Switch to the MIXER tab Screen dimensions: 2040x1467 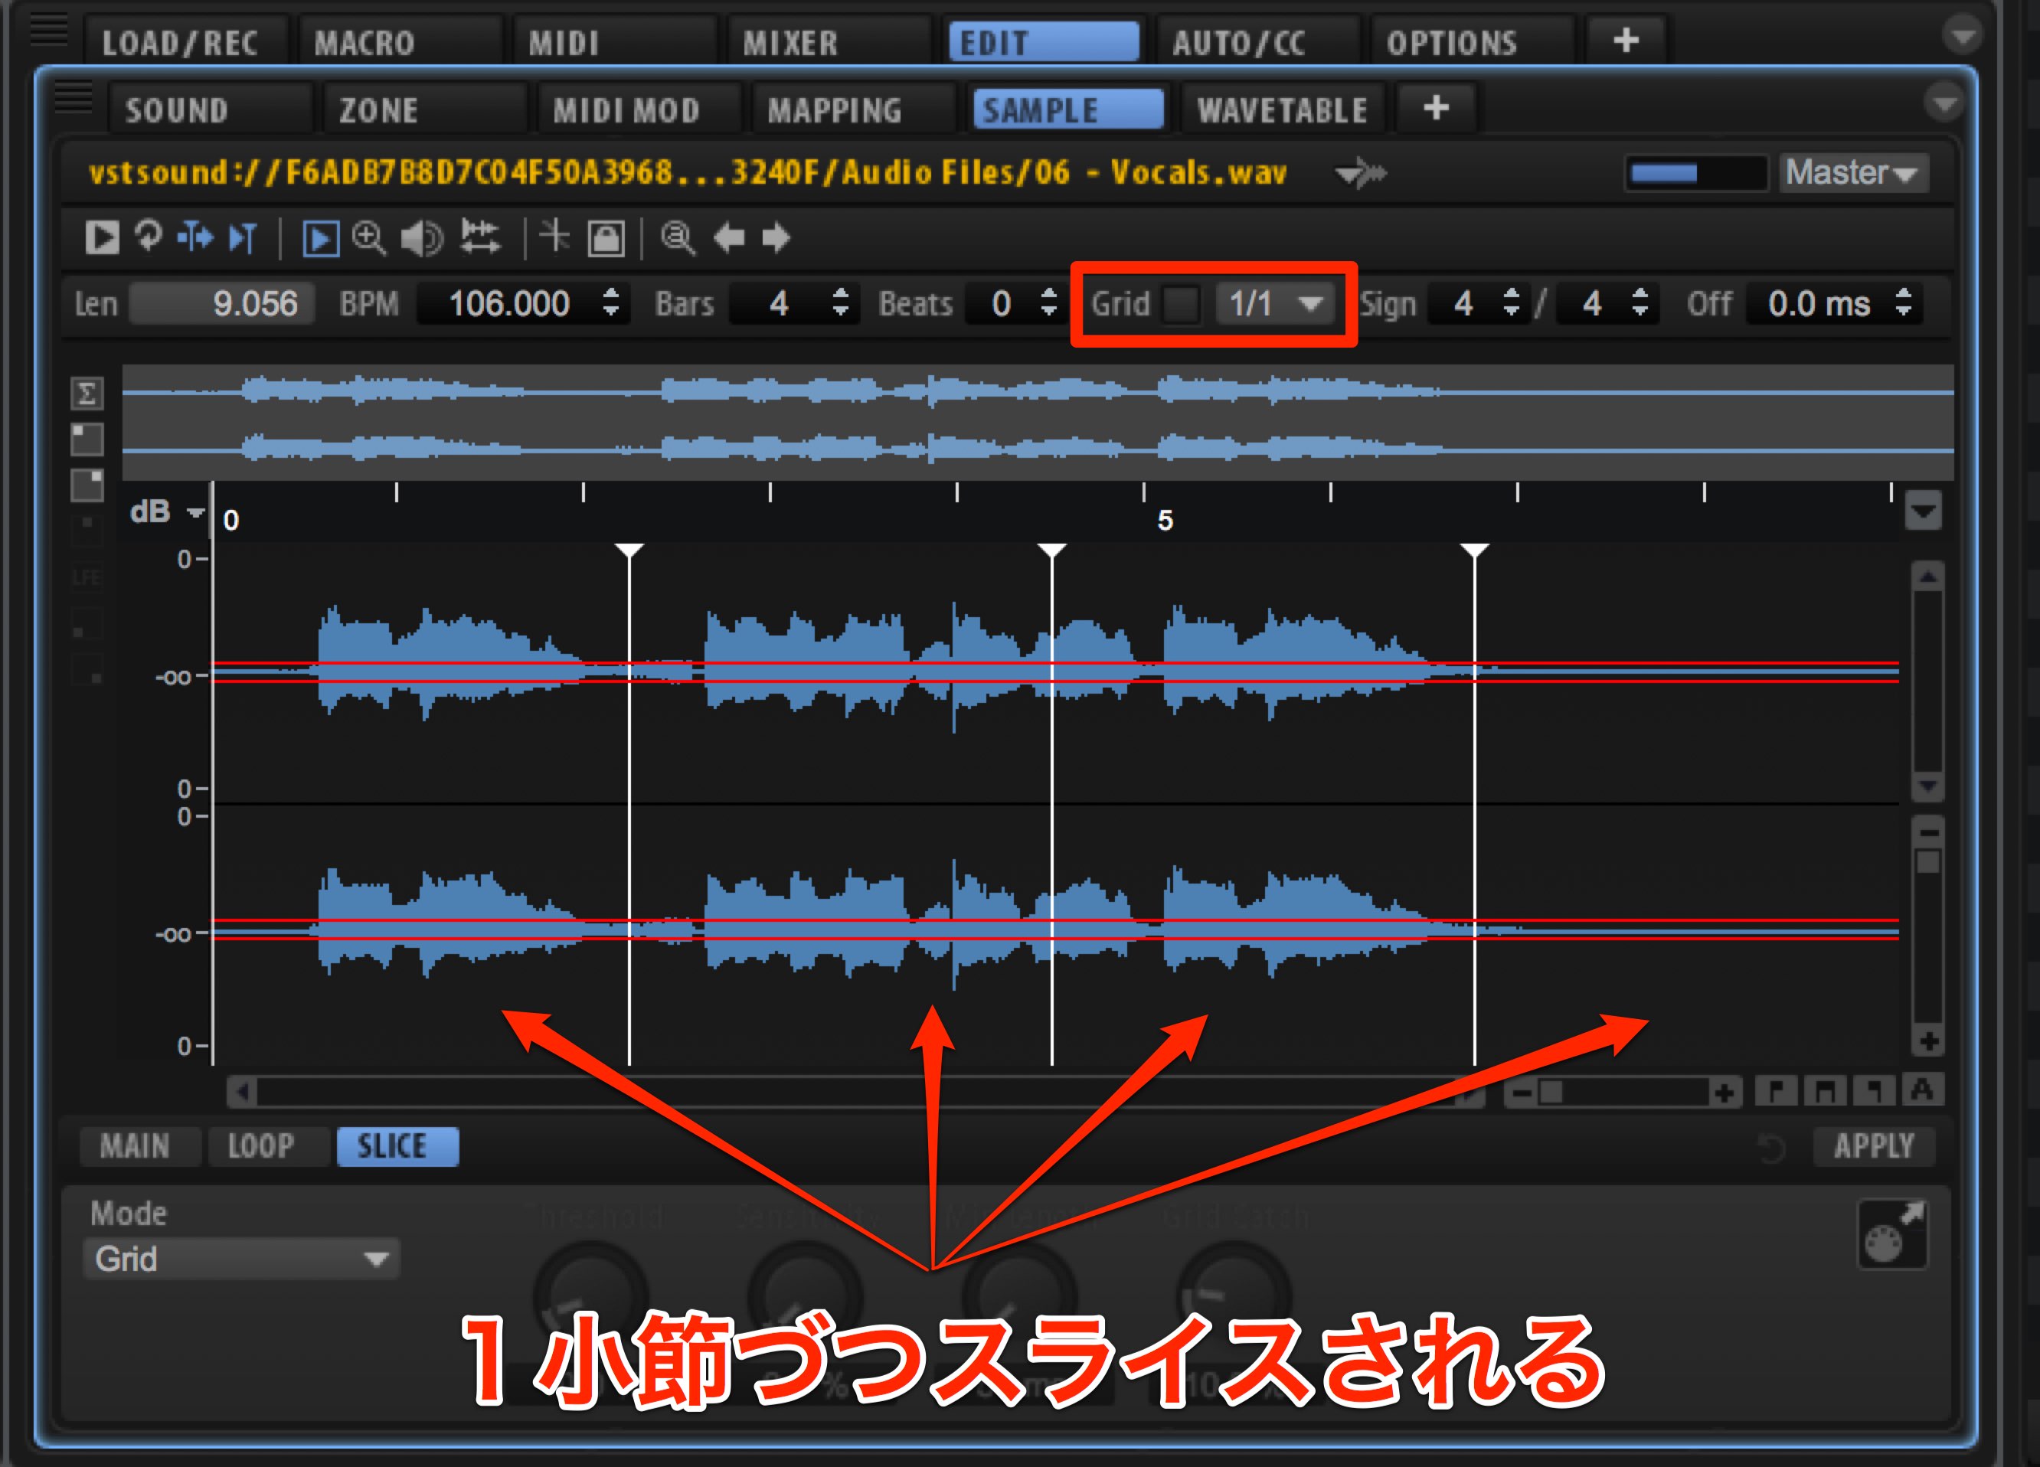[x=829, y=42]
